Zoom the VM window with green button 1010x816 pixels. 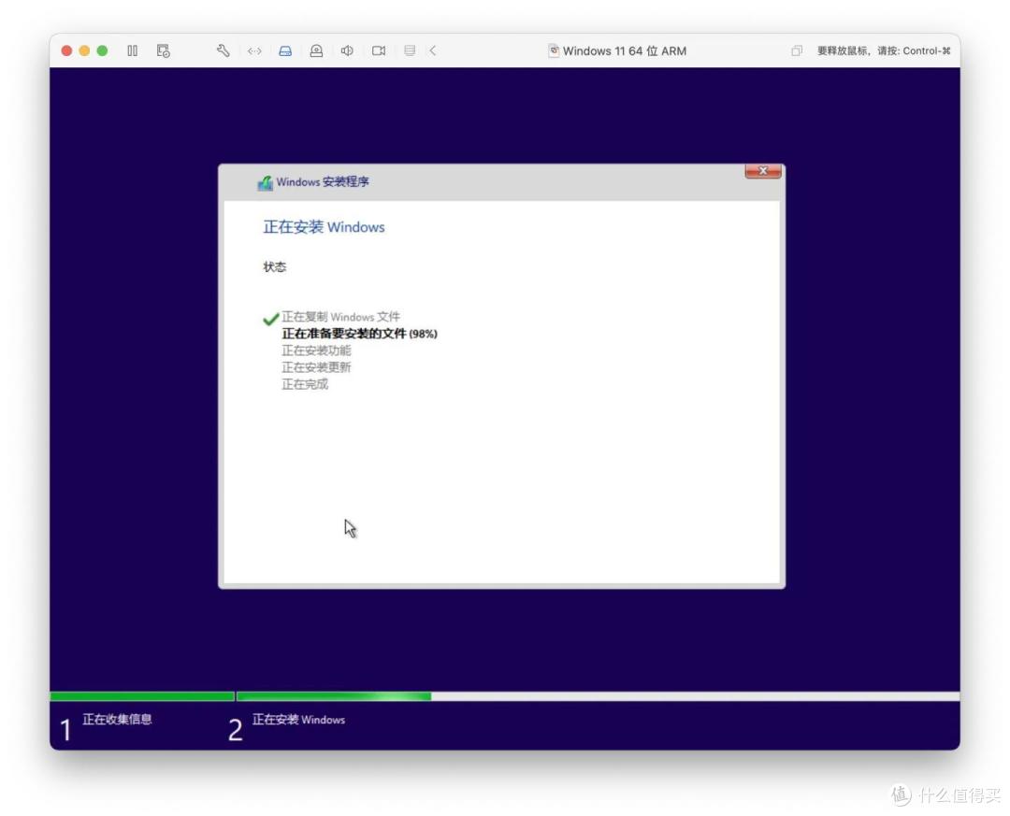[103, 50]
